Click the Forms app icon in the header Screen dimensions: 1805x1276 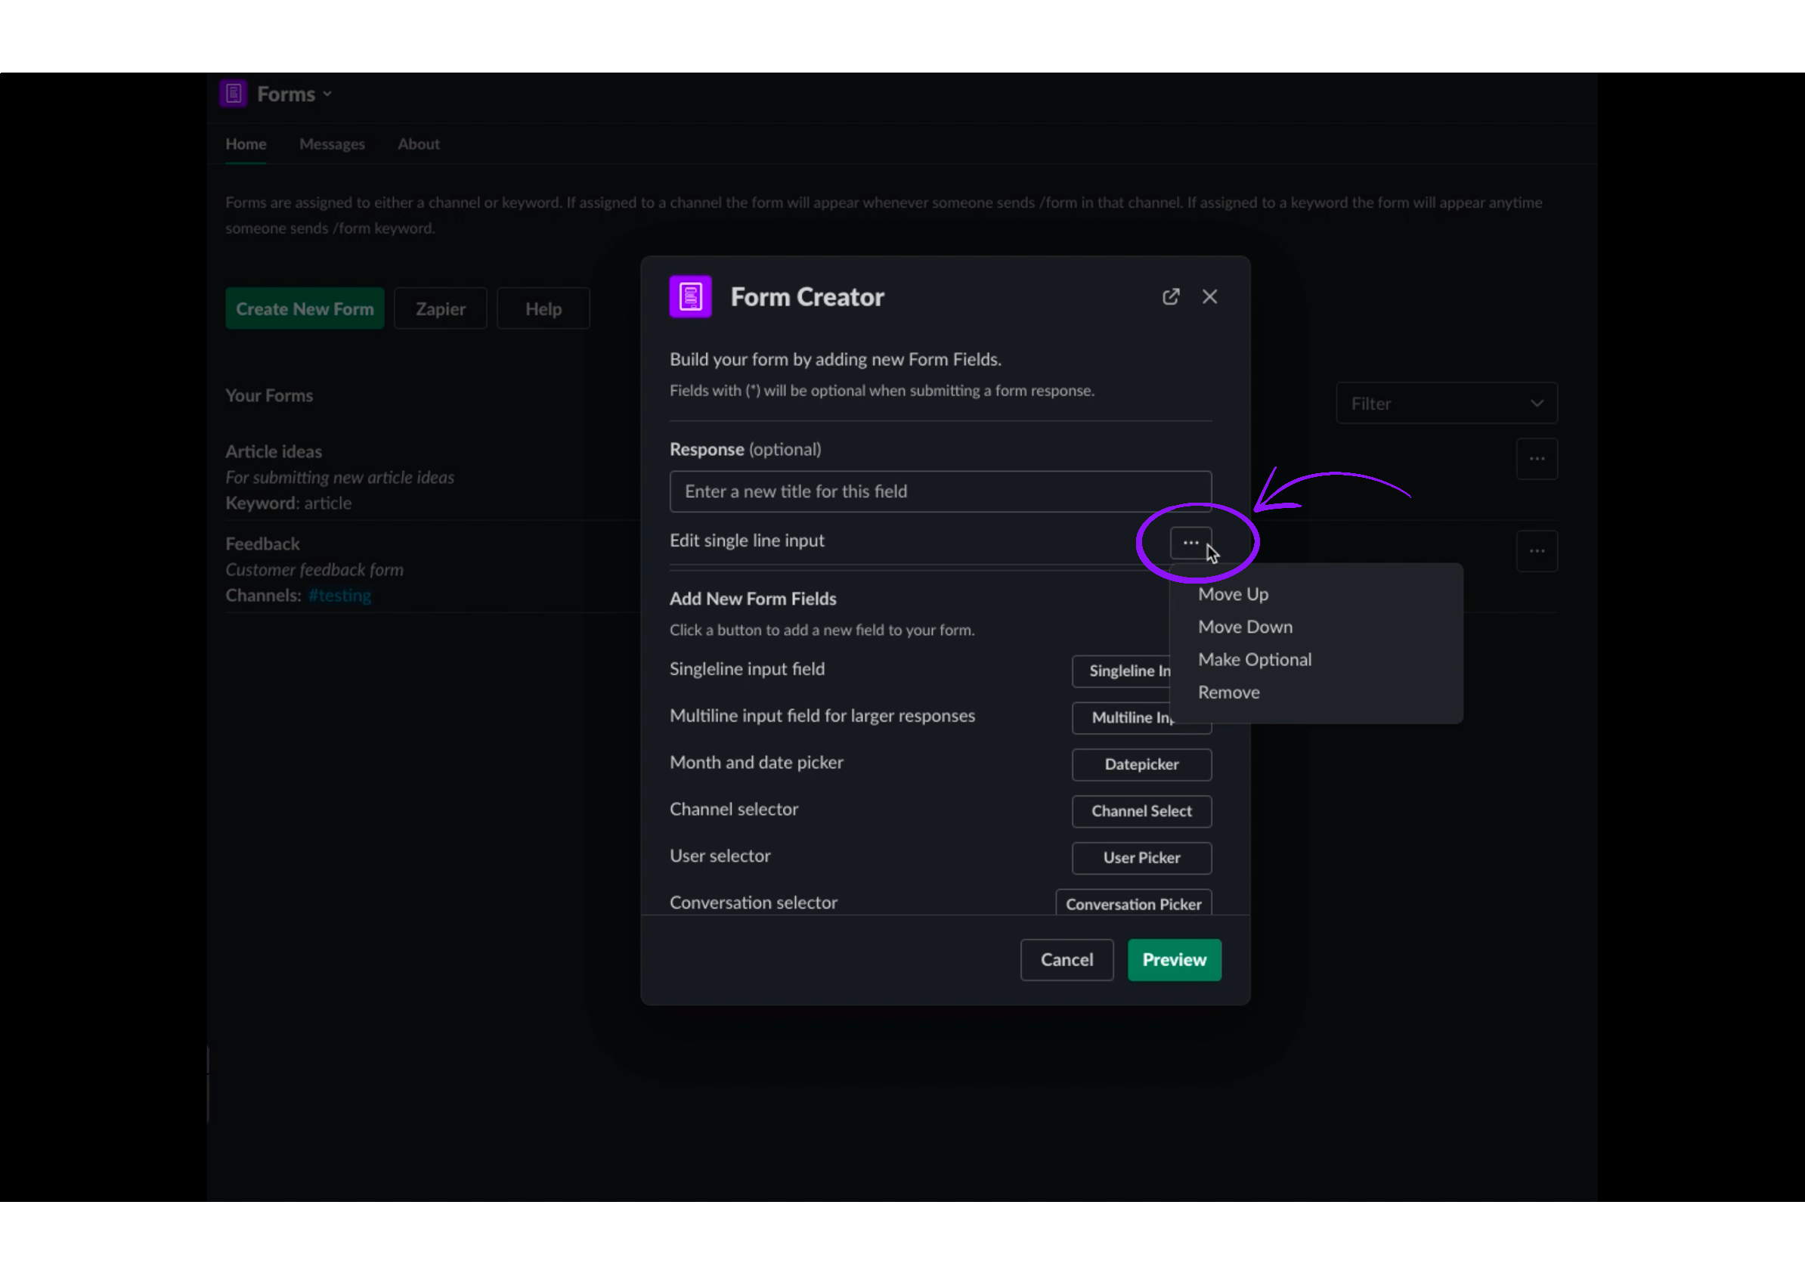pos(233,92)
